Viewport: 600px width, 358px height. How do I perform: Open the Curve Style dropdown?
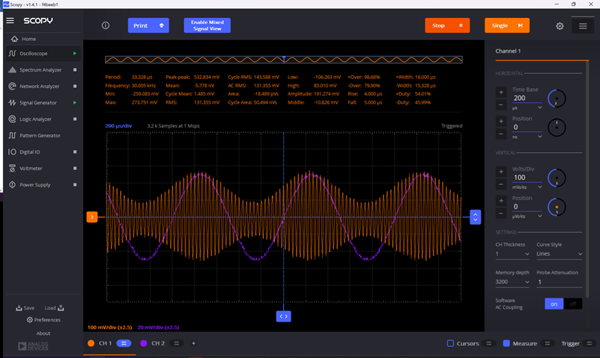point(559,254)
